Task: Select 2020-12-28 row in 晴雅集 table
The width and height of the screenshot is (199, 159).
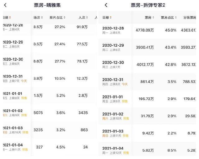Action: 49,28
